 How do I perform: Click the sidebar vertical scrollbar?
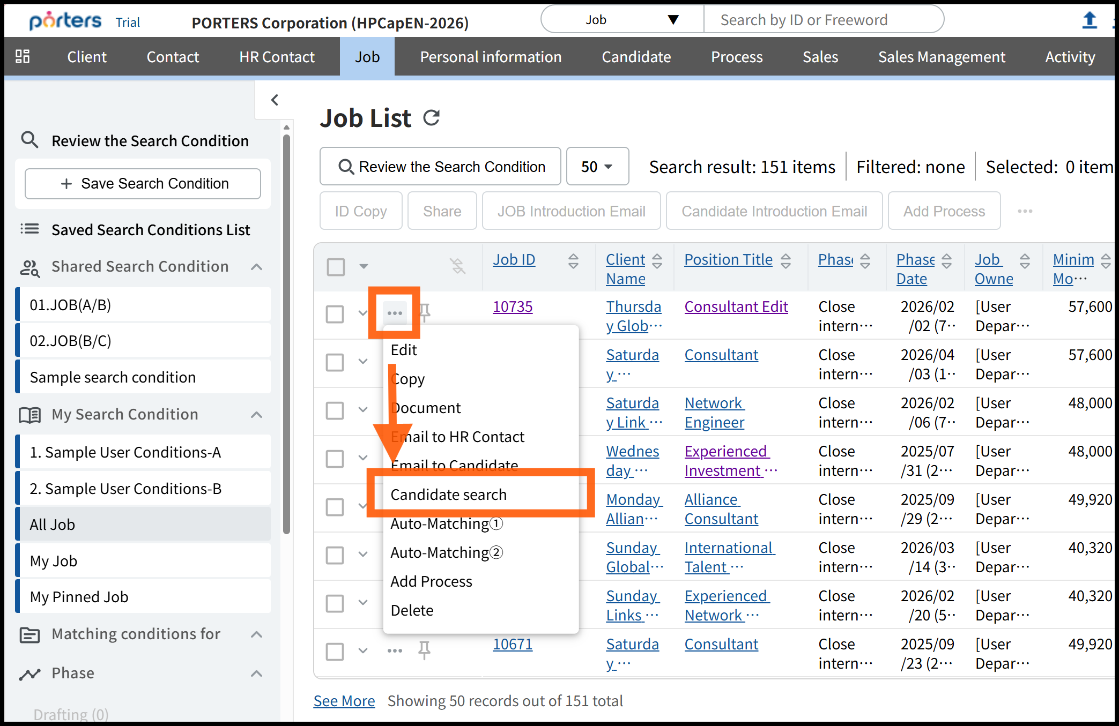[x=286, y=332]
